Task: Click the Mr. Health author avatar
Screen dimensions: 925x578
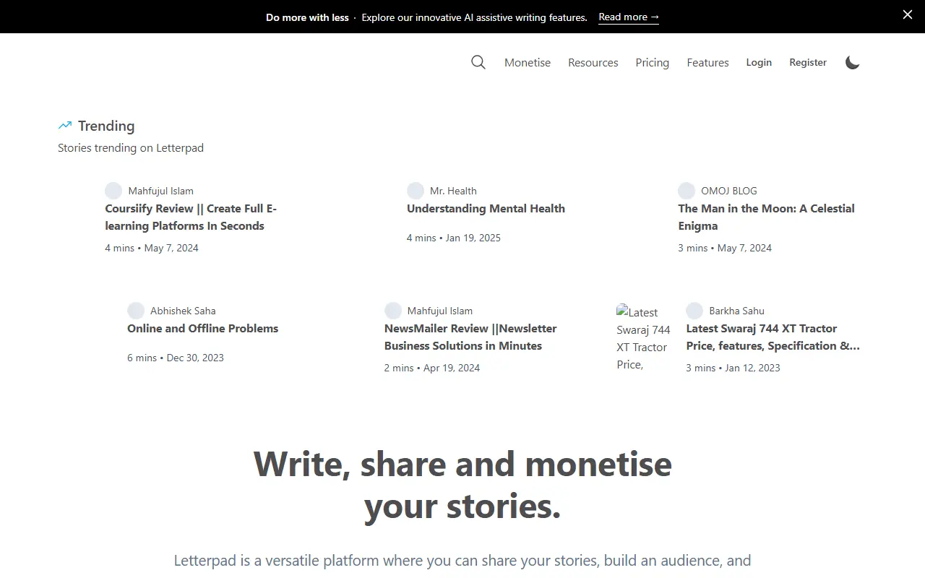Action: click(x=416, y=191)
